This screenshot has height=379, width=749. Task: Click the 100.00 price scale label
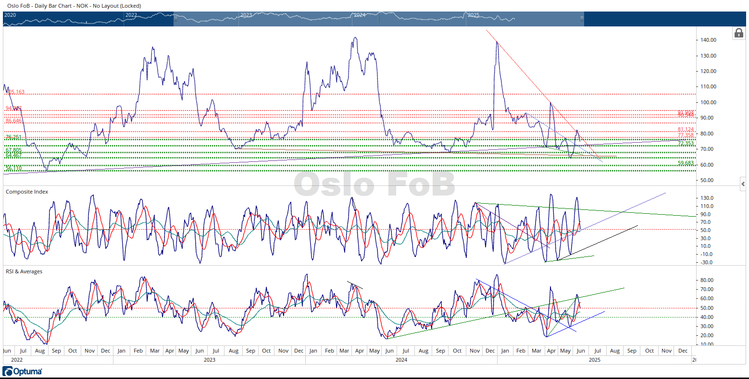[x=709, y=102]
